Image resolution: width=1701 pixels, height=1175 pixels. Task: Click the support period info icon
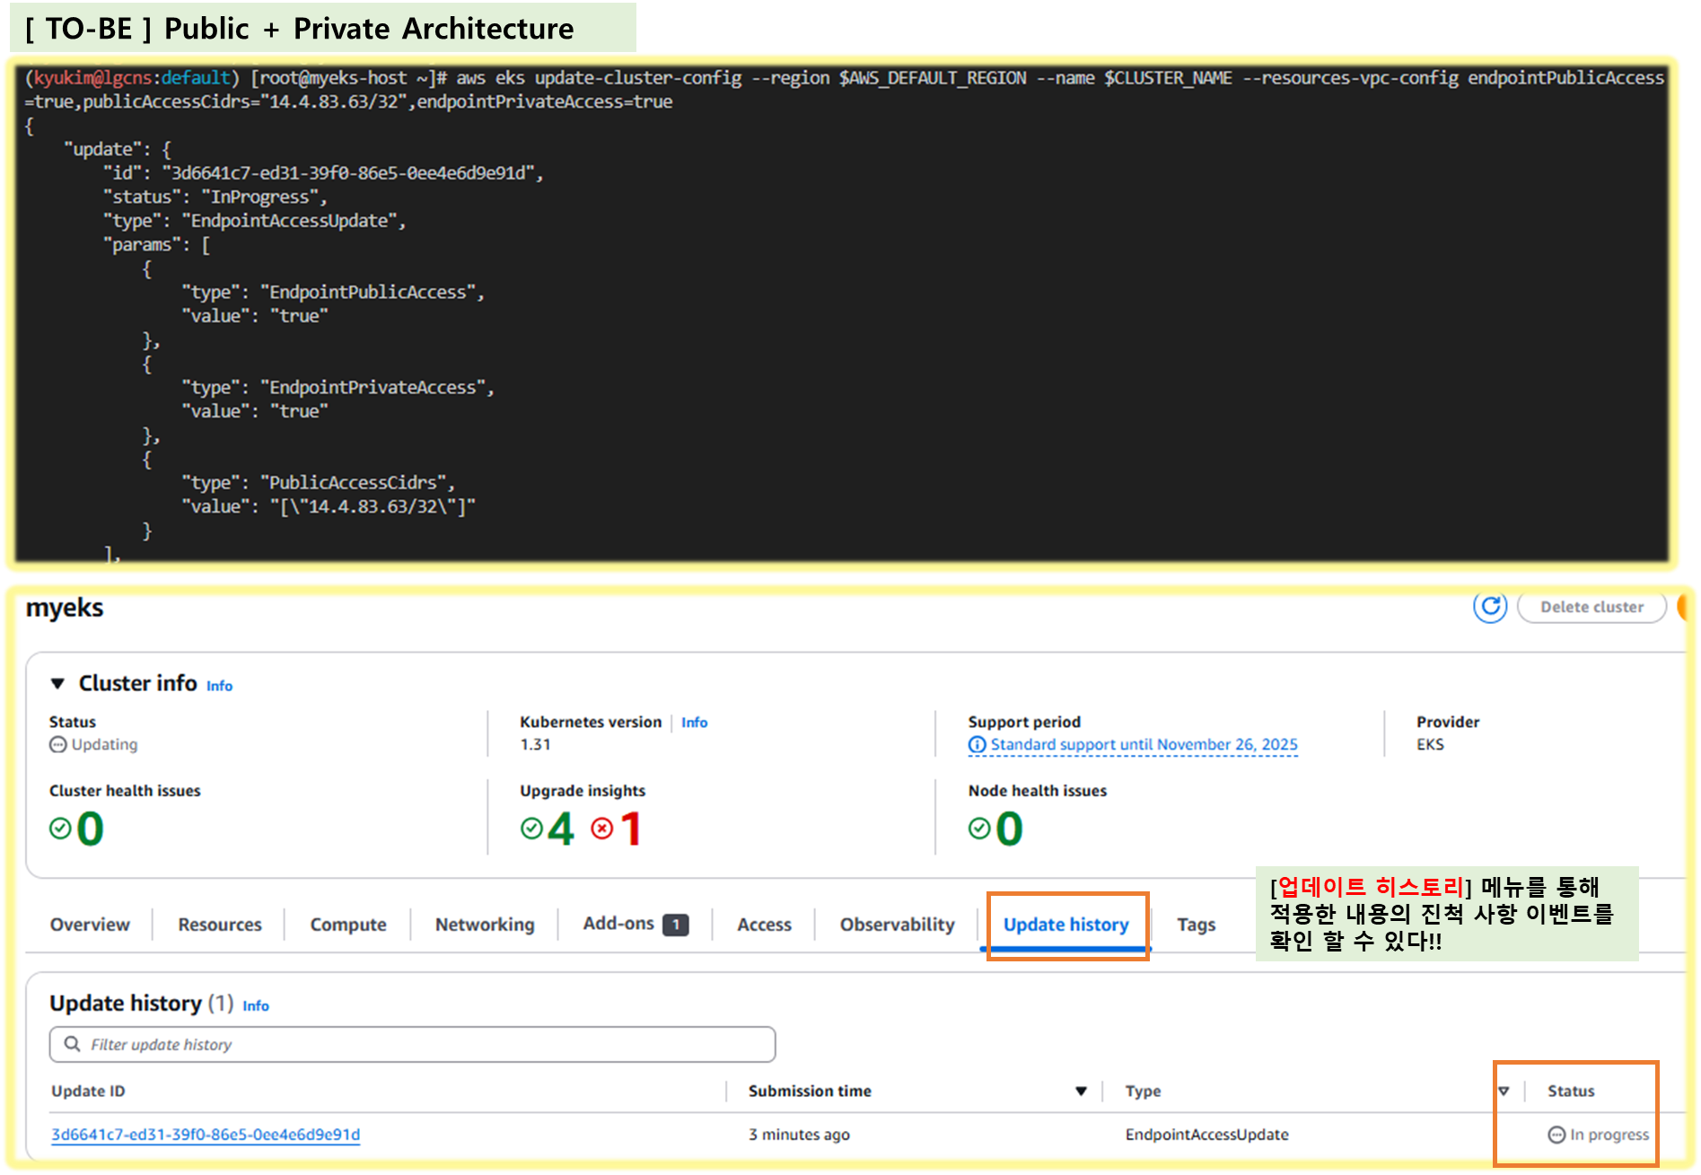(x=977, y=745)
